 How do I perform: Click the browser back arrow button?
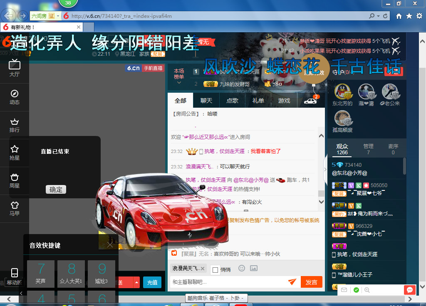tap(9, 16)
